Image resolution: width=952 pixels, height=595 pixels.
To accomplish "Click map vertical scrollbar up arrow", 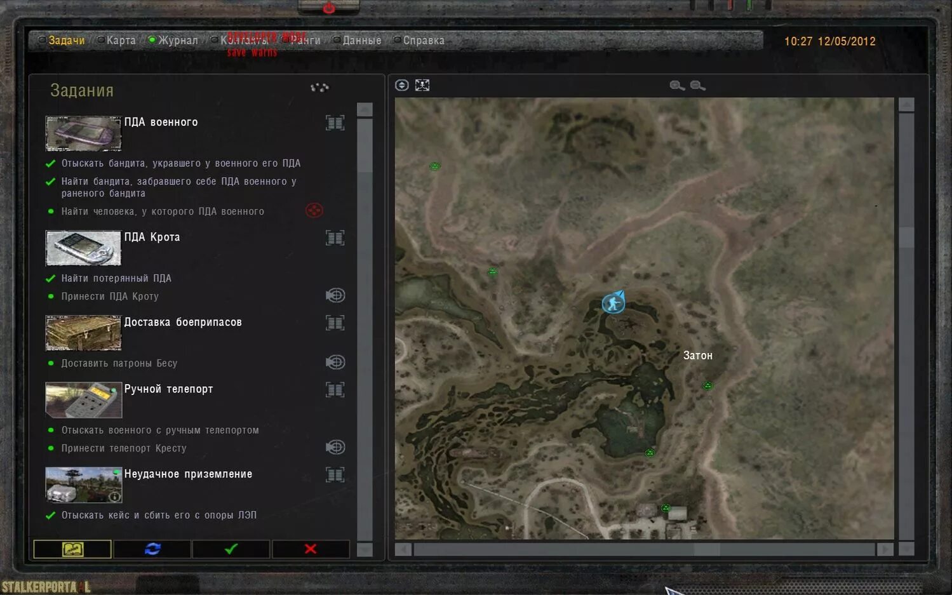I will (x=907, y=105).
